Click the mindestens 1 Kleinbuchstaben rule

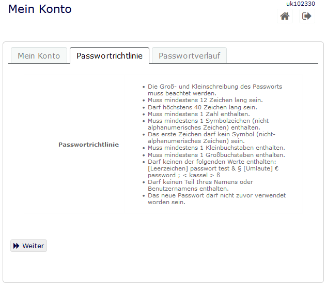coord(216,148)
